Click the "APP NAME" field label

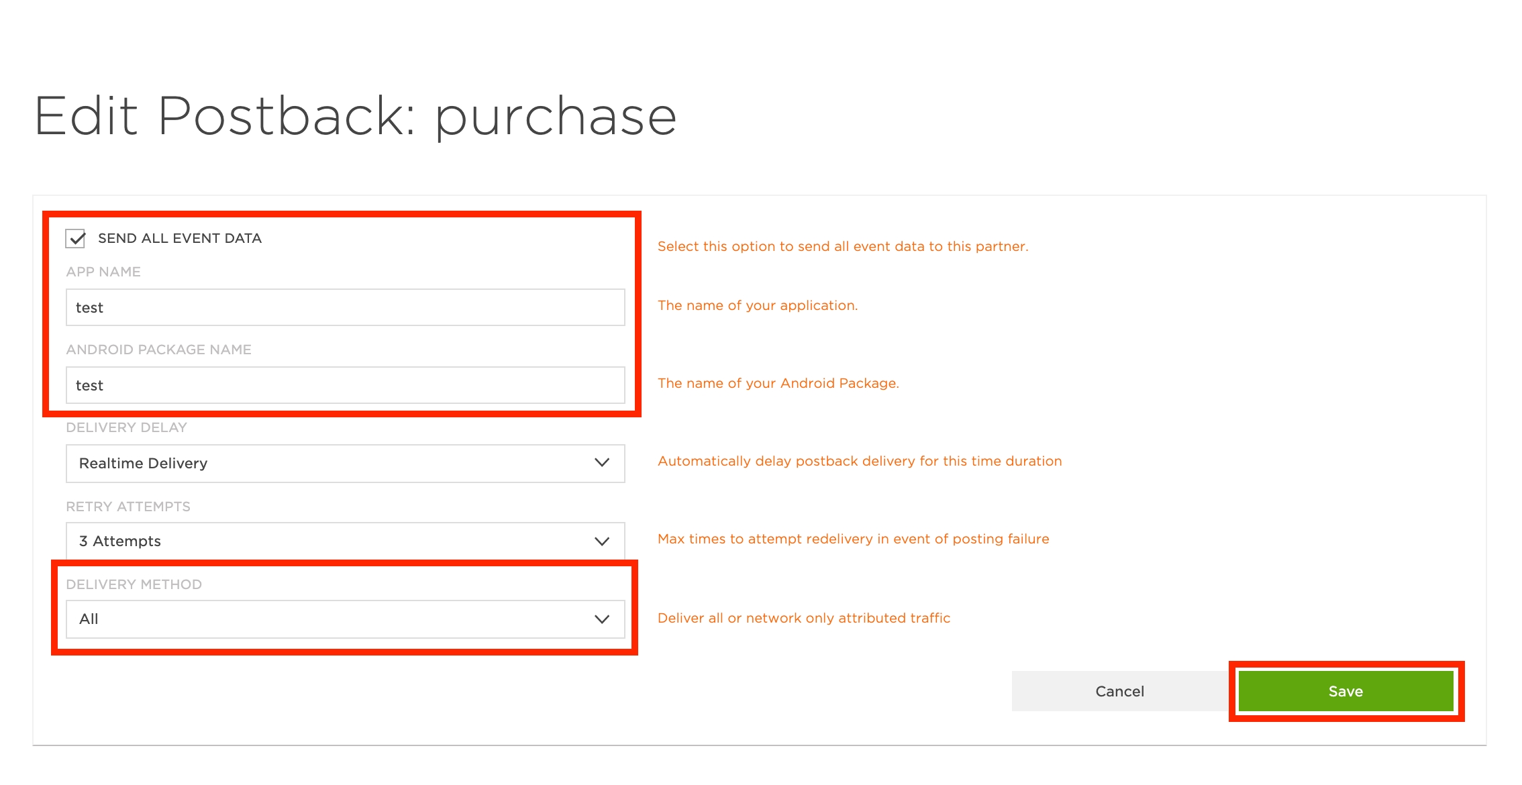click(103, 272)
